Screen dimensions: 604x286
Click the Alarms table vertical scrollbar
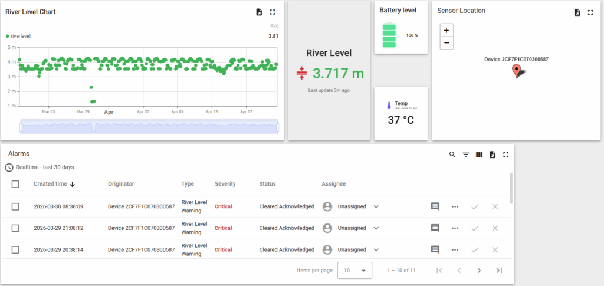point(511,188)
